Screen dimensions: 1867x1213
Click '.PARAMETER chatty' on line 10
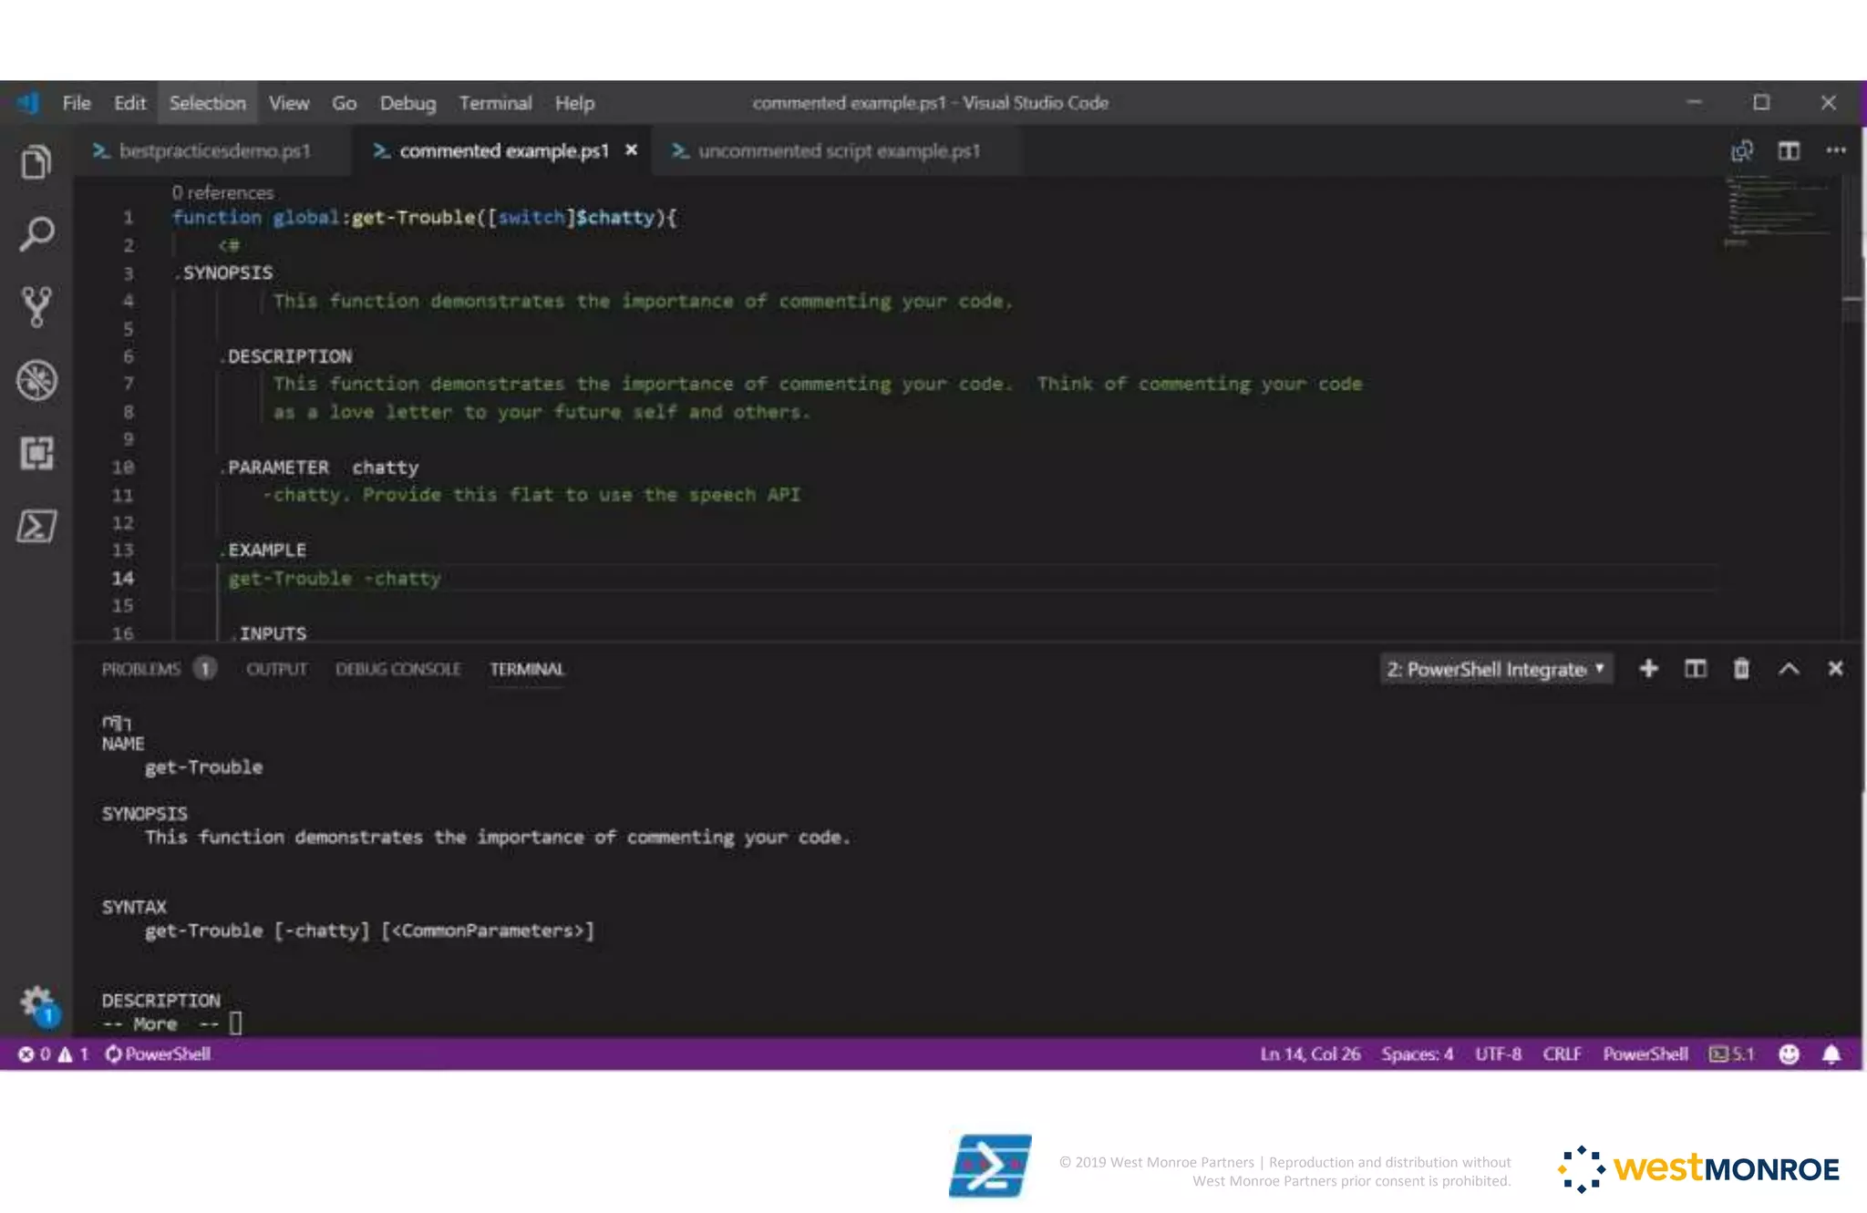tap(319, 468)
